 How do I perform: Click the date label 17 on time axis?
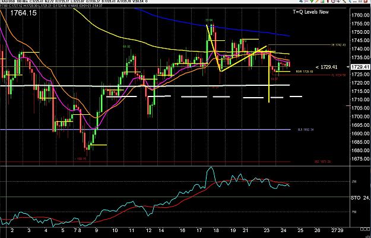199,230
